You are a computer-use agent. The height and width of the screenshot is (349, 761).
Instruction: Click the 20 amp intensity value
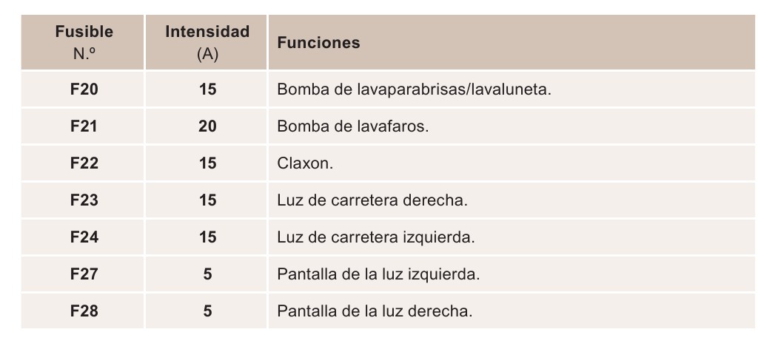tap(207, 126)
